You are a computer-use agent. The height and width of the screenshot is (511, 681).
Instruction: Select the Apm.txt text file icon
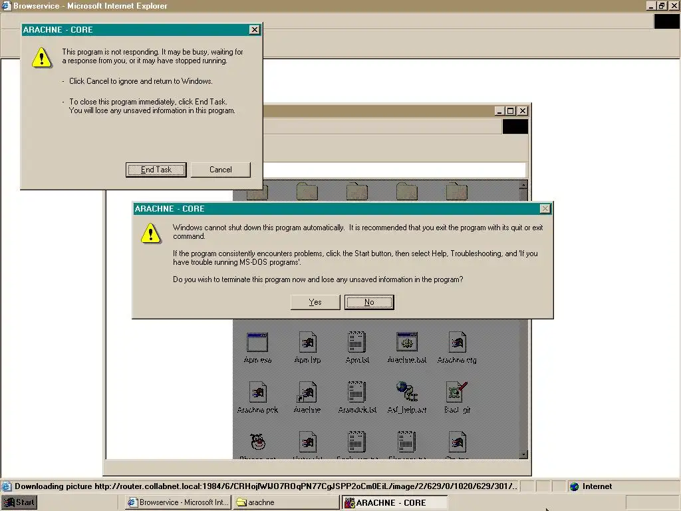tap(357, 343)
